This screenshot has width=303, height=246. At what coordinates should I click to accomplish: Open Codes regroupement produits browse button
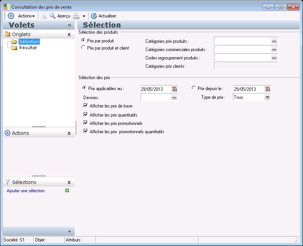pyautogui.click(x=274, y=58)
